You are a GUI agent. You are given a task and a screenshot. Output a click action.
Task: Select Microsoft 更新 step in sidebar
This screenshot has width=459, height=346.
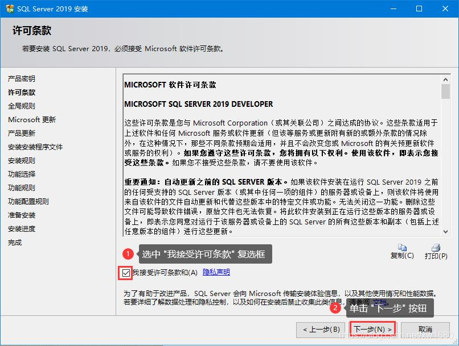(x=32, y=119)
